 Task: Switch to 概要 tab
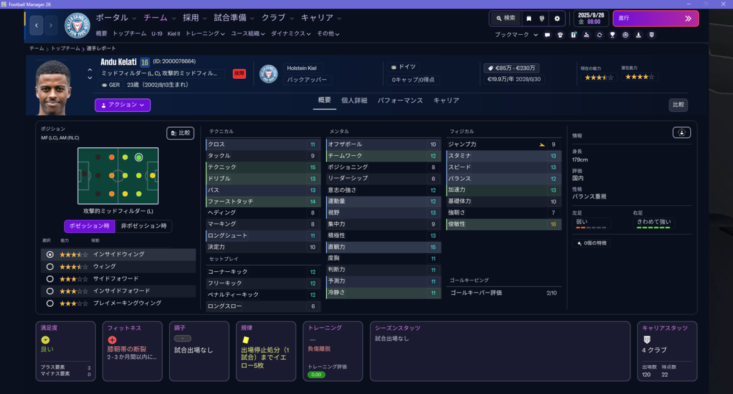tap(324, 101)
